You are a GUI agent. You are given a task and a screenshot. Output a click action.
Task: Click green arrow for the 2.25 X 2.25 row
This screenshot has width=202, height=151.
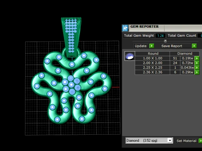pyautogui.click(x=197, y=68)
